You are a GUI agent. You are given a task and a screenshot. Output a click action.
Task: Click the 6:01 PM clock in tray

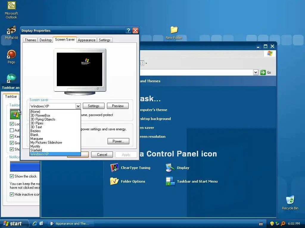click(x=294, y=224)
